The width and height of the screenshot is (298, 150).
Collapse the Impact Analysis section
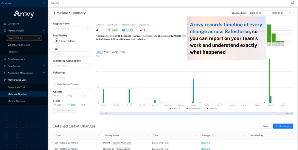point(44,31)
